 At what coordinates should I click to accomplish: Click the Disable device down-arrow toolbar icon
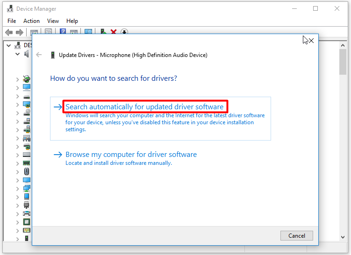[x=124, y=32]
